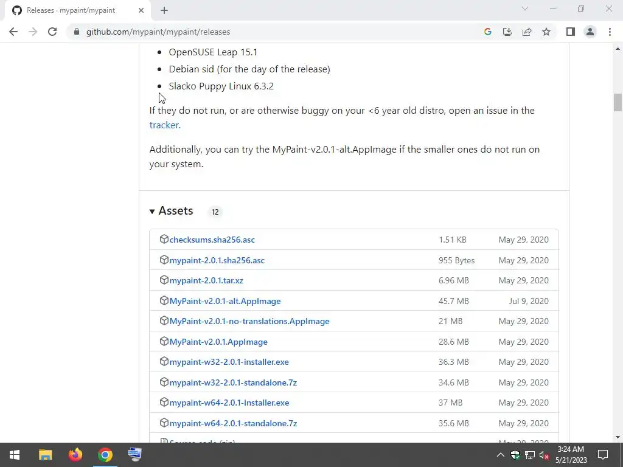The height and width of the screenshot is (467, 623).
Task: Collapse the Assets section
Action: pyautogui.click(x=171, y=211)
